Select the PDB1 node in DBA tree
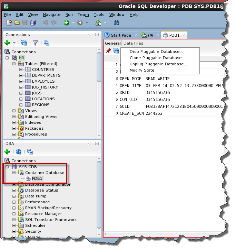 tap(37, 178)
